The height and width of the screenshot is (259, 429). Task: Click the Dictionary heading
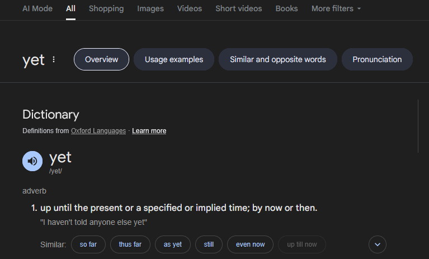coord(51,114)
